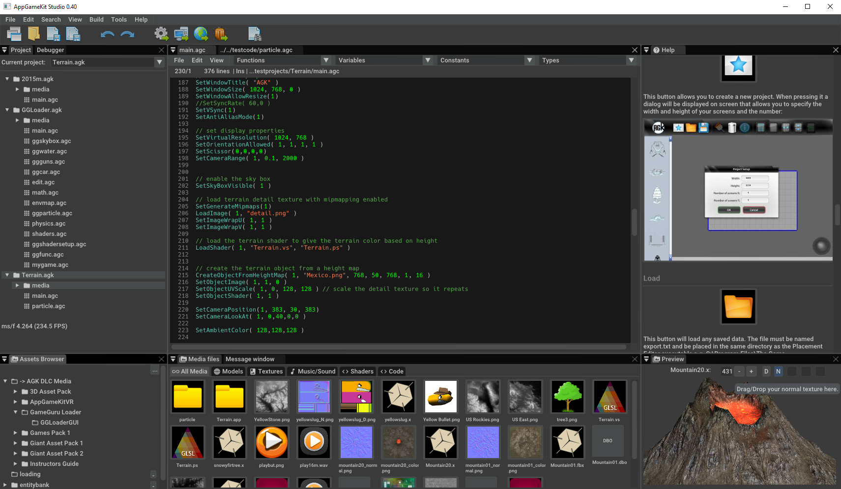This screenshot has height=489, width=841.
Task: Toggle the D diffuse texture slot
Action: click(x=766, y=372)
